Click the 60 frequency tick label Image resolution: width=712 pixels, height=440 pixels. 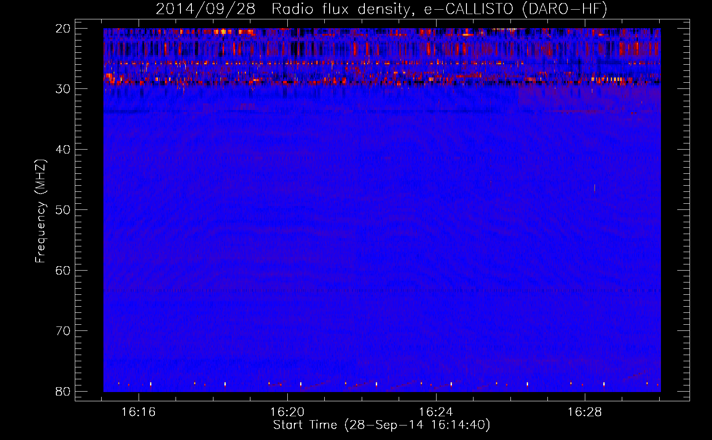pyautogui.click(x=63, y=270)
